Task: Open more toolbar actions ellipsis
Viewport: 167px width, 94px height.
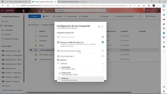Action: click(92, 16)
